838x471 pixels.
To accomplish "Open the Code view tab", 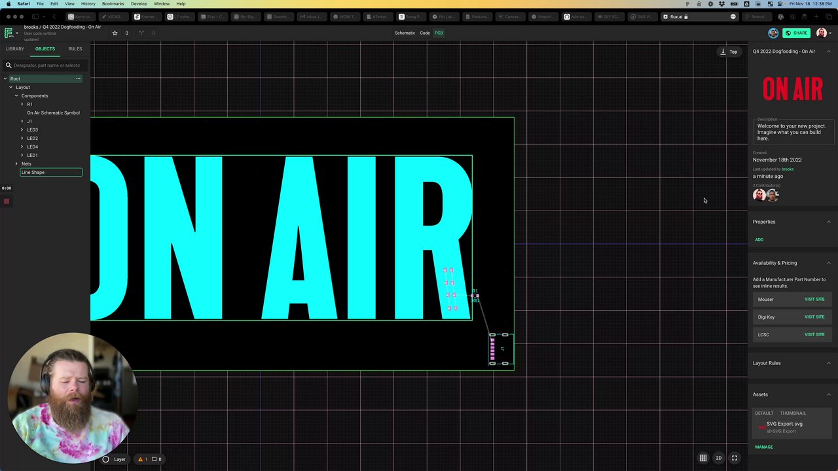I will 425,33.
